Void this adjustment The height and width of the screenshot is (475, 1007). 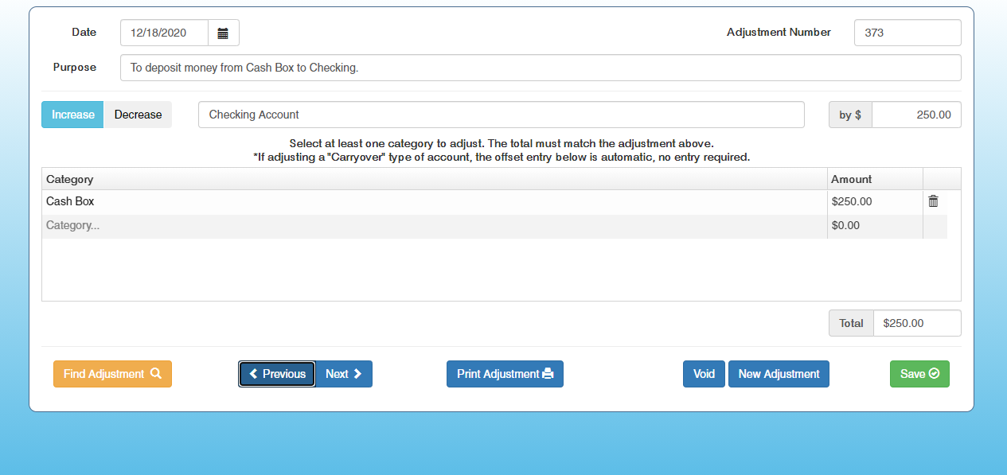point(704,374)
